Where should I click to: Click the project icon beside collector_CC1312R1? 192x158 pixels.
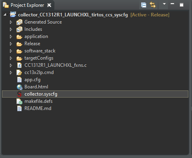point(13,14)
